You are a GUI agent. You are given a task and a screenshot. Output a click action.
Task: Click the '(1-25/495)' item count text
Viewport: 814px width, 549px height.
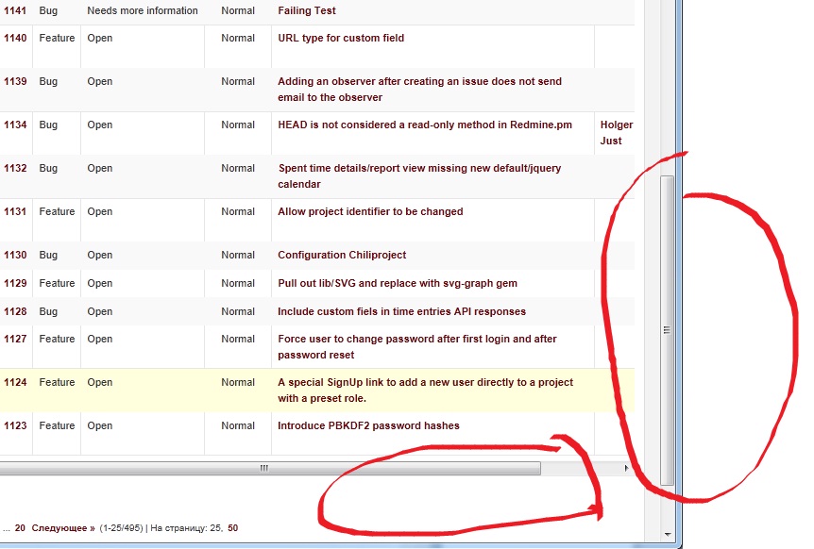(x=121, y=527)
